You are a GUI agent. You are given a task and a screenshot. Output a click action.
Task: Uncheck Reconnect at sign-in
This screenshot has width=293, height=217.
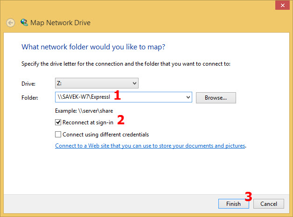point(58,122)
